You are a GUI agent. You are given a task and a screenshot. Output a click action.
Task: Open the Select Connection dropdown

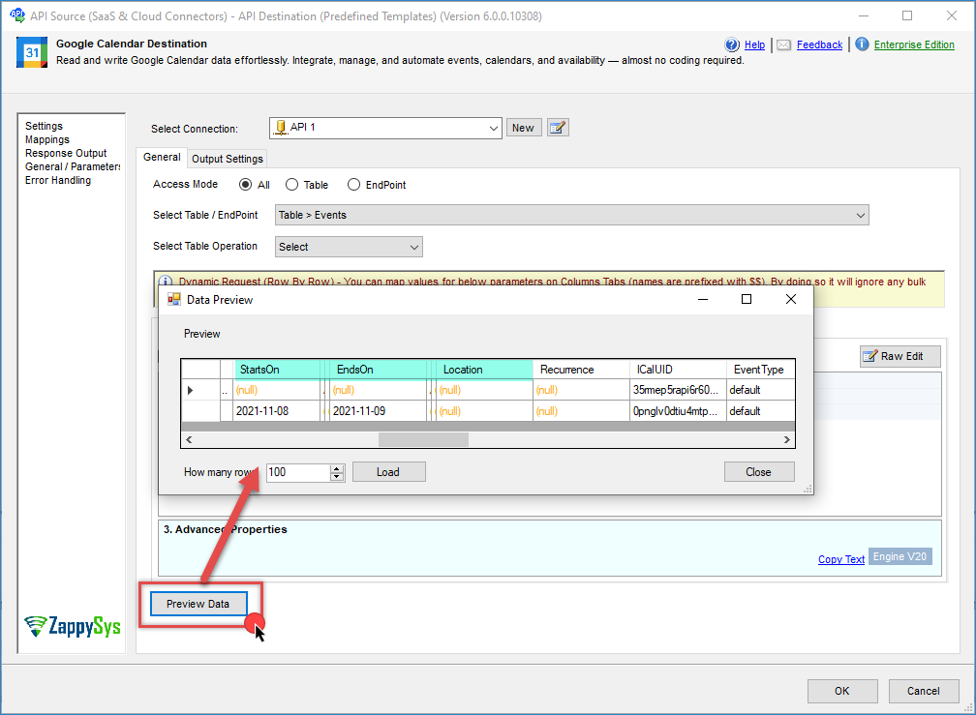click(x=492, y=128)
